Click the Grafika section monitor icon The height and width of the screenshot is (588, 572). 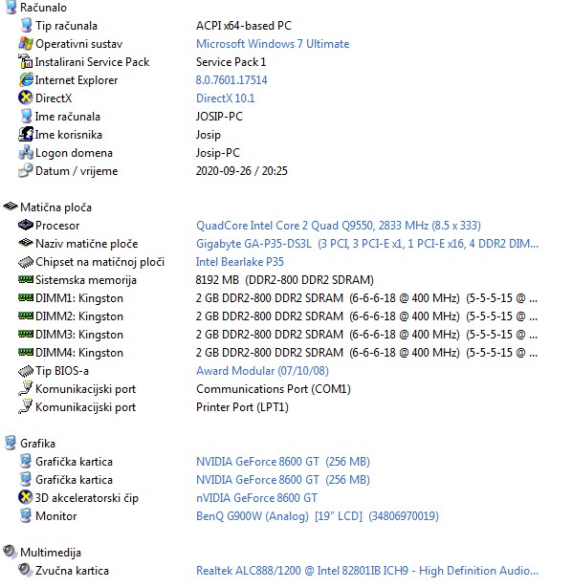pos(11,443)
